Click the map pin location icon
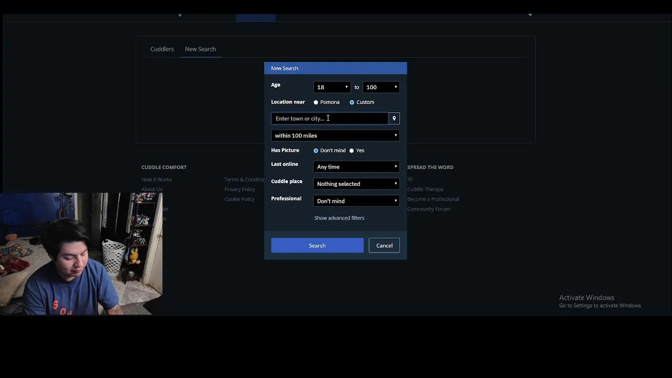The height and width of the screenshot is (378, 672). click(394, 119)
